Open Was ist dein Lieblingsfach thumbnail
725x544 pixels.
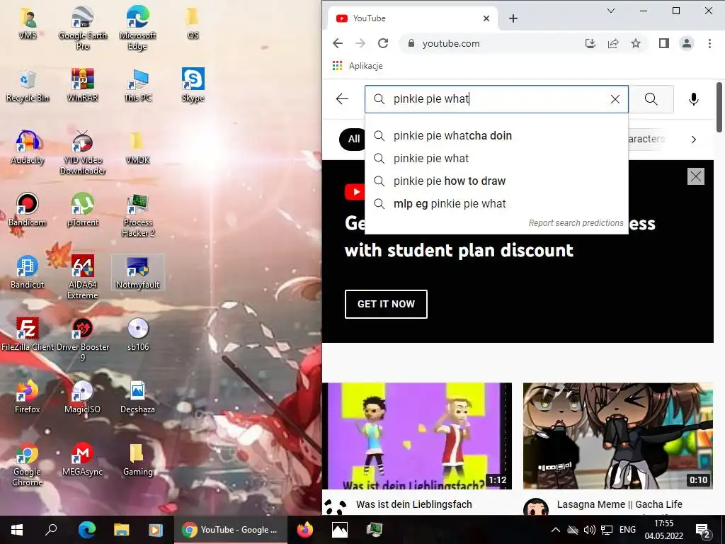[x=418, y=436]
